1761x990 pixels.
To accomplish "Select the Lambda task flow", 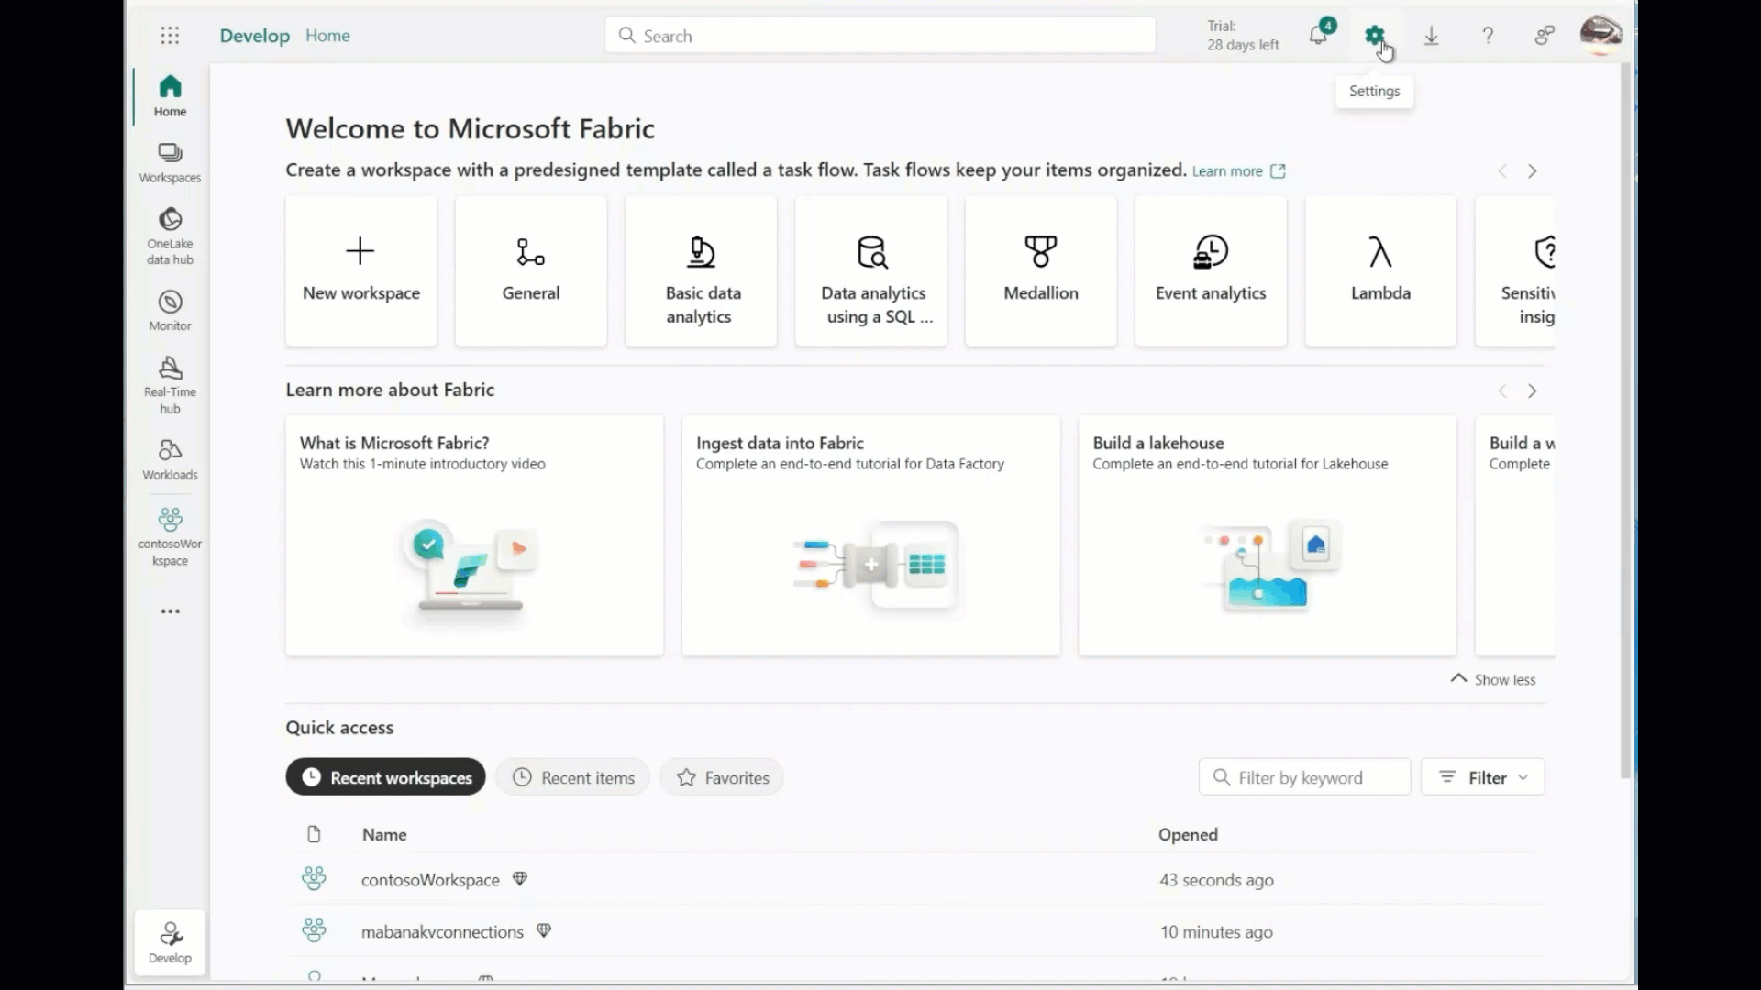I will tap(1380, 271).
